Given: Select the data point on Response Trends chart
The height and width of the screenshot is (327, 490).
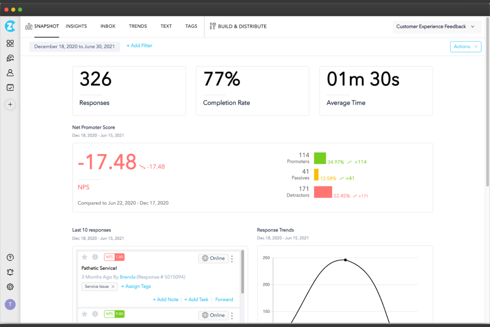Looking at the screenshot, I should click(x=345, y=260).
